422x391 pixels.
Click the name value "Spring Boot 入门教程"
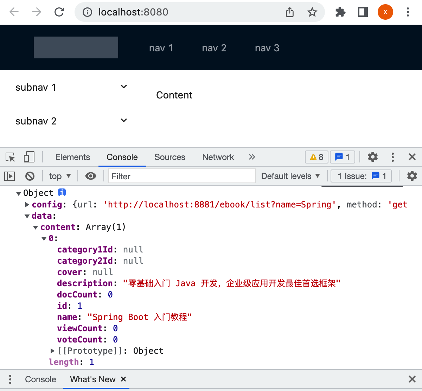pos(140,317)
